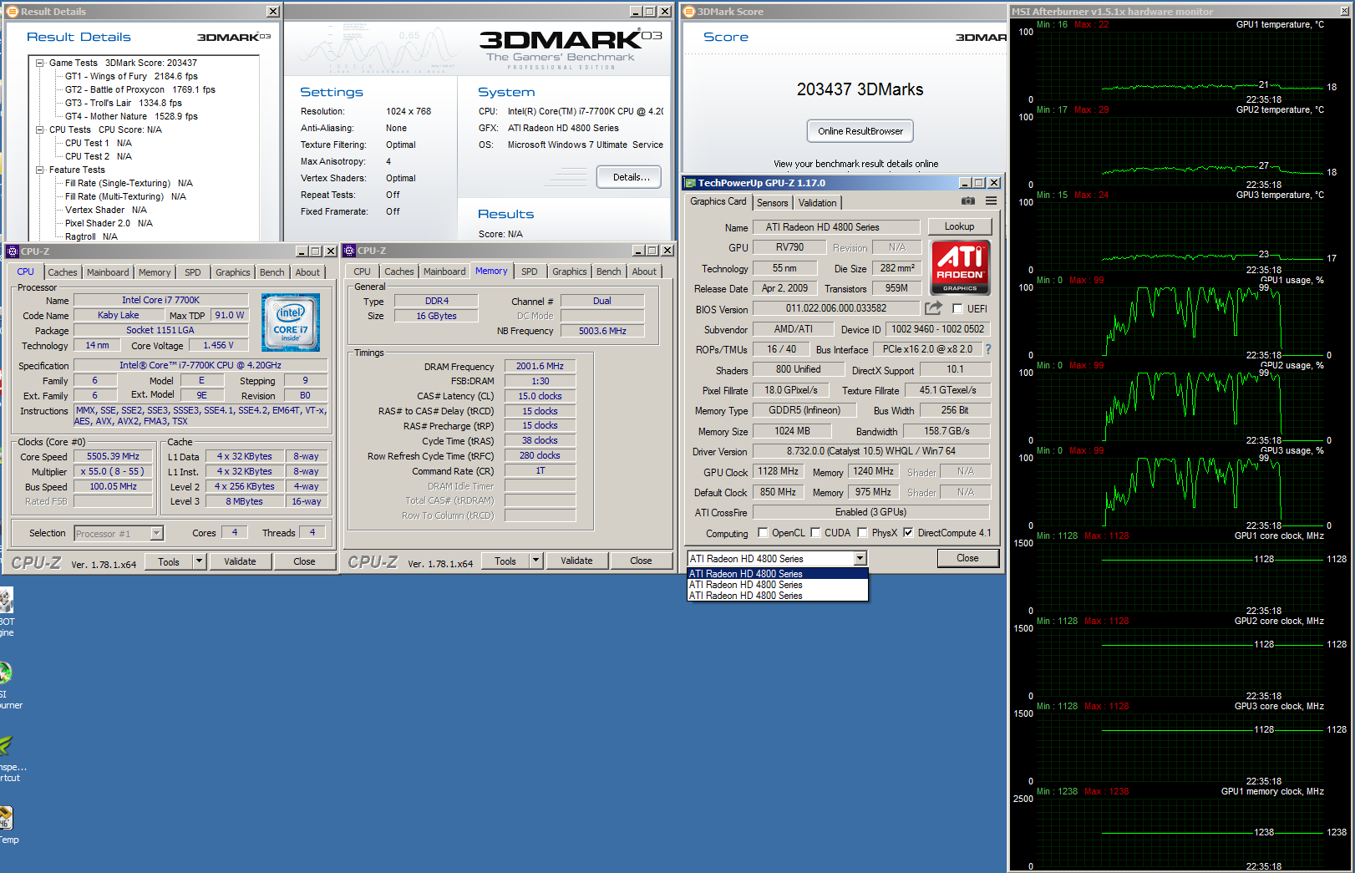Image resolution: width=1355 pixels, height=873 pixels.
Task: Click the Details... button in 3DMark
Action: coord(630,177)
